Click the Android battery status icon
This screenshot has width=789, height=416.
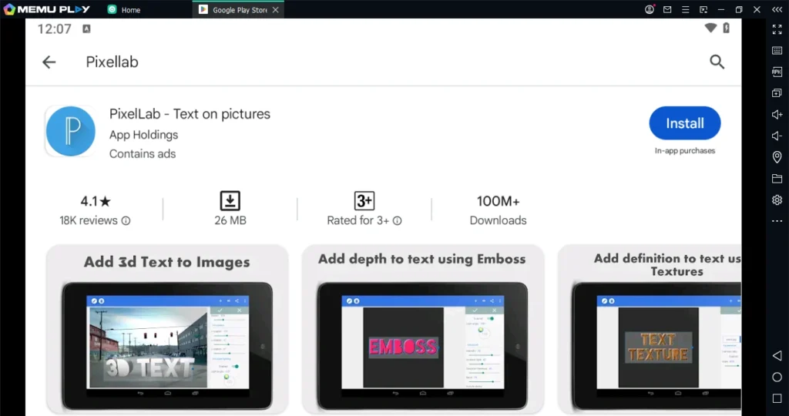(x=726, y=29)
